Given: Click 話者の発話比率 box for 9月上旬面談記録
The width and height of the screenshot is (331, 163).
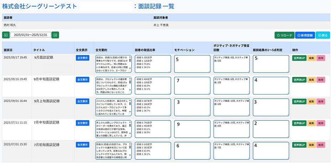Looking at the screenshot, I should (152, 107).
